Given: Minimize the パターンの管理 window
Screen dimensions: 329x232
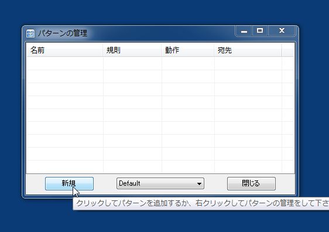Looking at the screenshot, I should pos(244,31).
